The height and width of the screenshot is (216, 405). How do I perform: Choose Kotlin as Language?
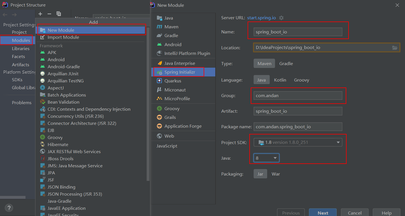pos(280,80)
